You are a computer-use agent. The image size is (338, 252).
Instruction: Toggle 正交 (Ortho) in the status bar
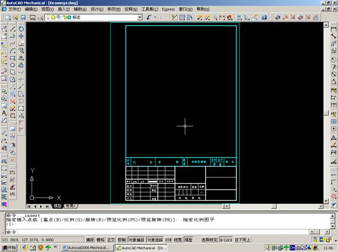point(111,240)
